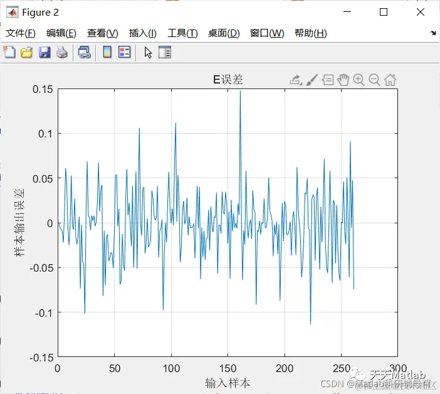Click the x-axis tick label 150
The width and height of the screenshot is (440, 394).
(228, 368)
